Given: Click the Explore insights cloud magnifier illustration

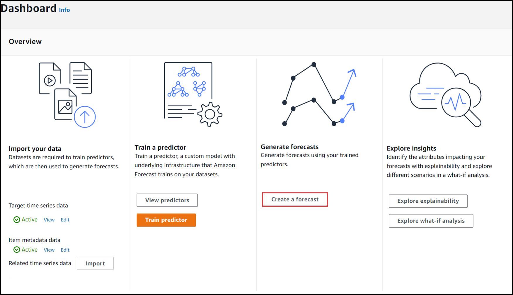Looking at the screenshot, I should 445,95.
